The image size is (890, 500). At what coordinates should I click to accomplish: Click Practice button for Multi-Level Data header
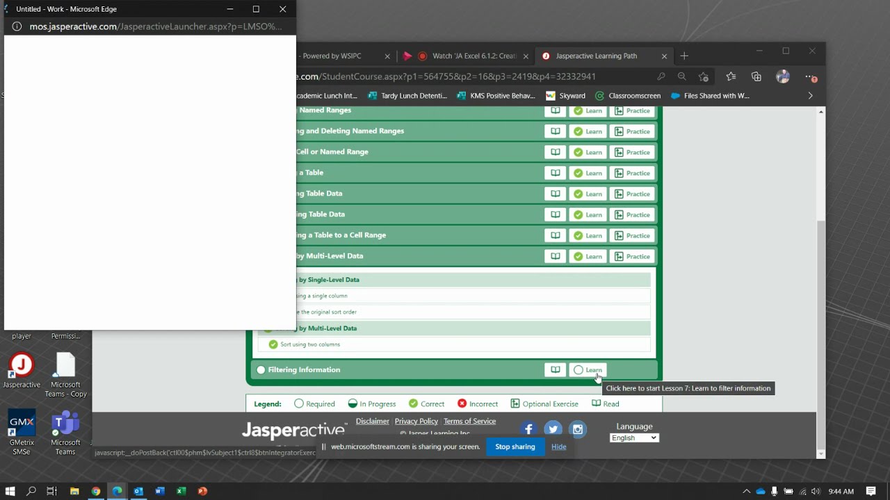(632, 256)
